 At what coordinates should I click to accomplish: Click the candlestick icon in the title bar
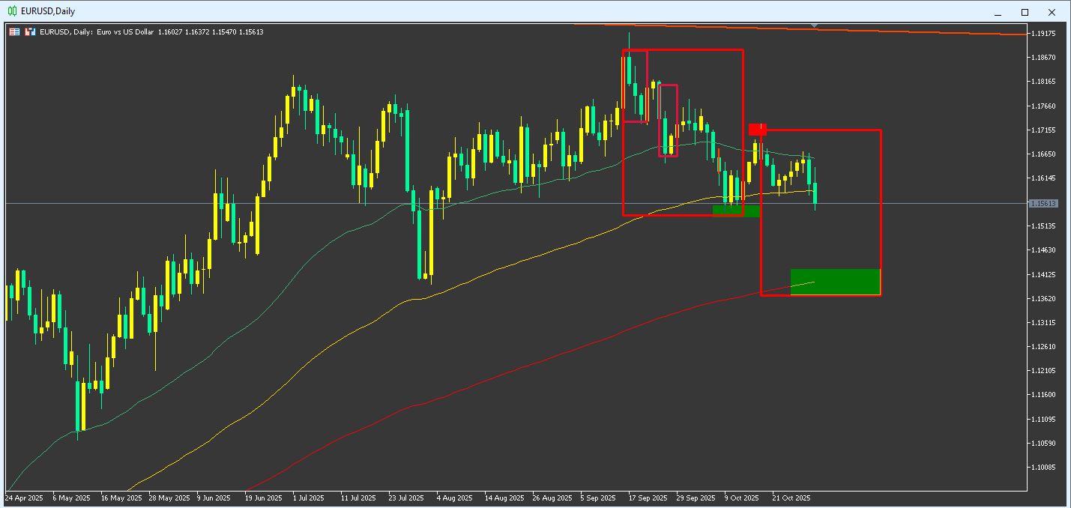pyautogui.click(x=13, y=11)
